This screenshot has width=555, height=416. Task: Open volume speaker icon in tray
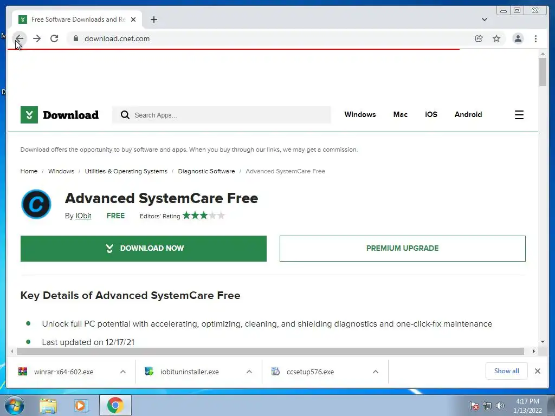[500, 406]
